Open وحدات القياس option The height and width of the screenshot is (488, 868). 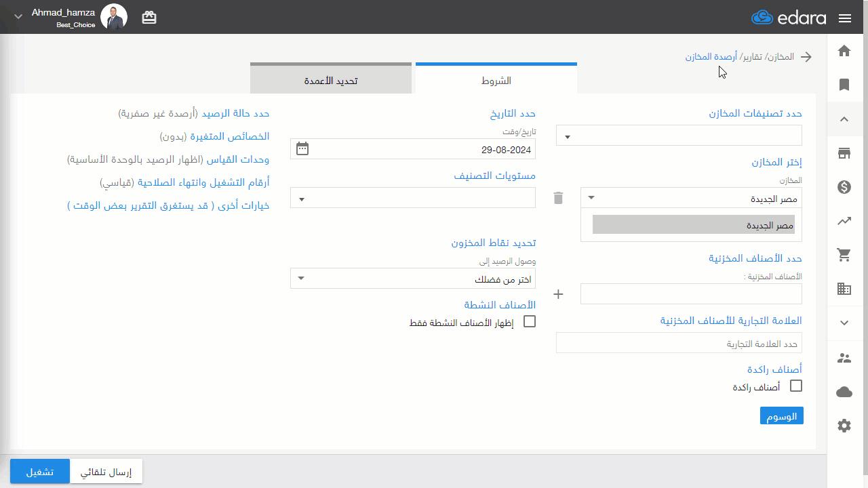[x=168, y=159]
